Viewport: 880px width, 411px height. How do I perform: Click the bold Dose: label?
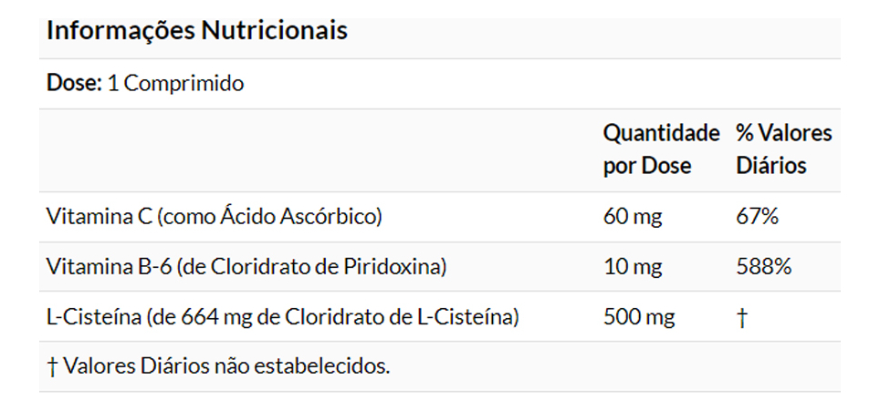coord(74,84)
